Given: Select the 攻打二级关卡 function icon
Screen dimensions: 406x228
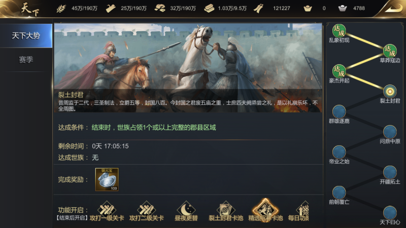Looking at the screenshot, I should (146, 209).
